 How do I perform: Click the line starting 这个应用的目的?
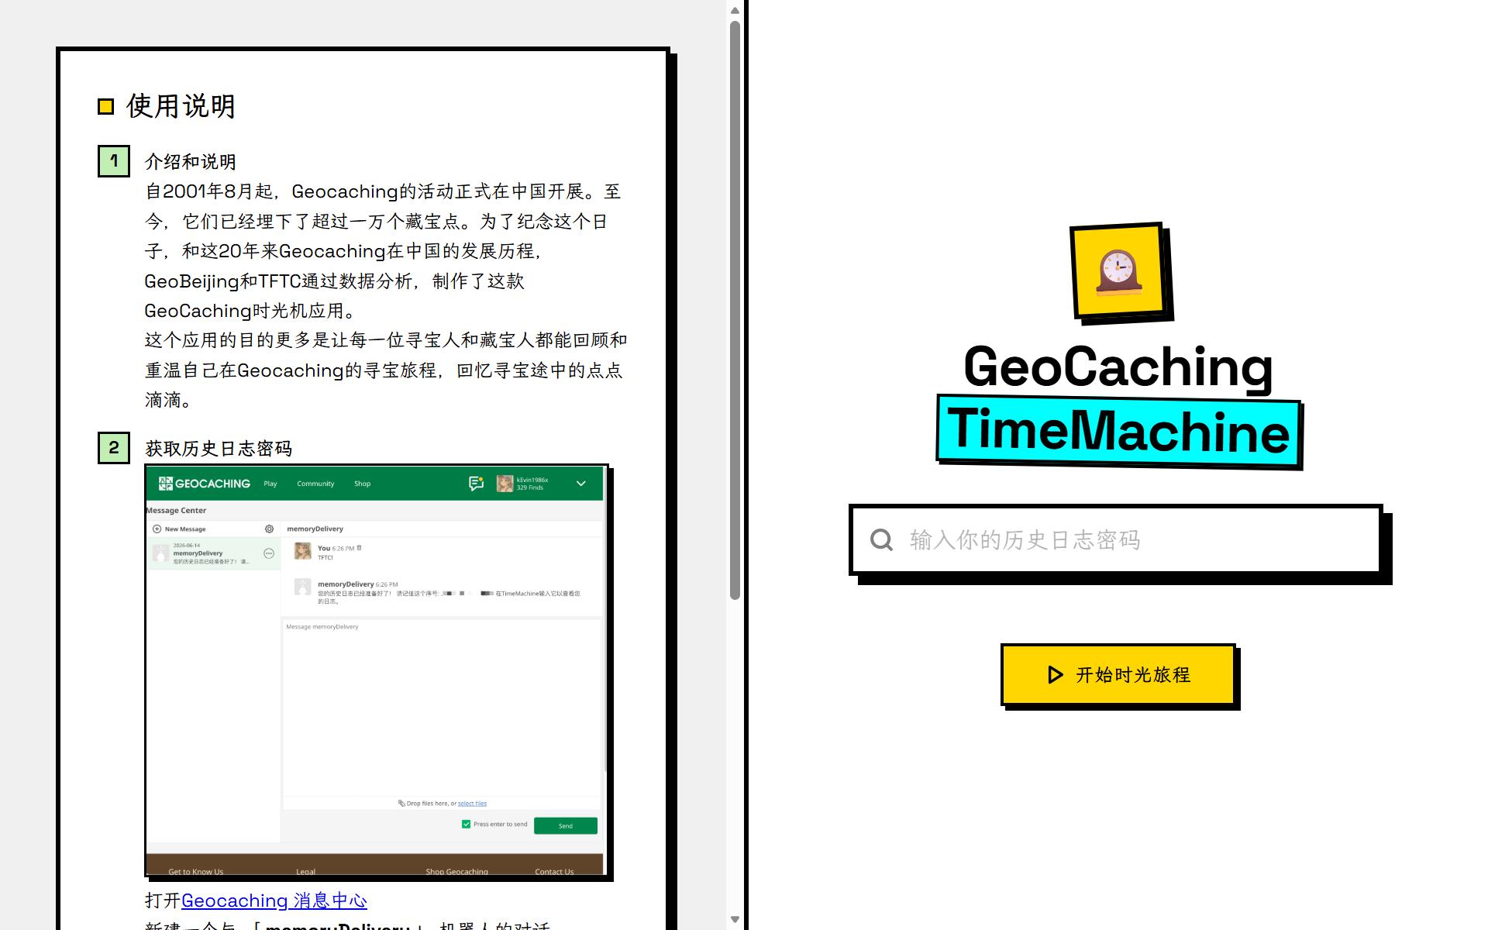pyautogui.click(x=386, y=340)
